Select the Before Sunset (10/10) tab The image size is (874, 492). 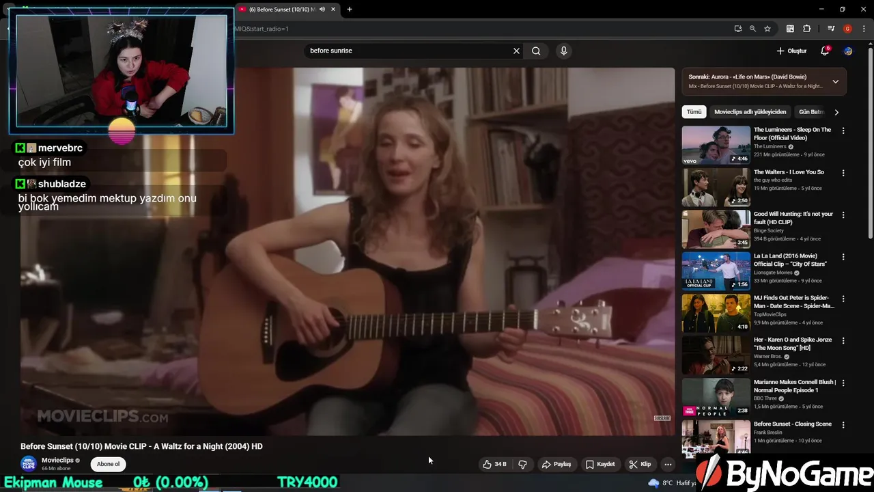(x=287, y=9)
